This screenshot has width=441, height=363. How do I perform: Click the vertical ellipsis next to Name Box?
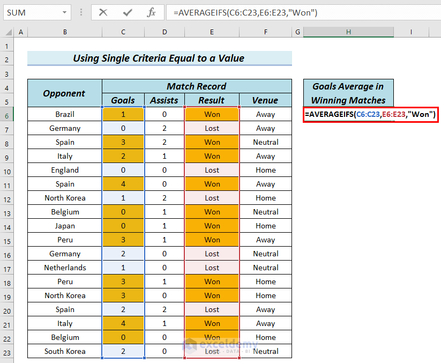(80, 12)
